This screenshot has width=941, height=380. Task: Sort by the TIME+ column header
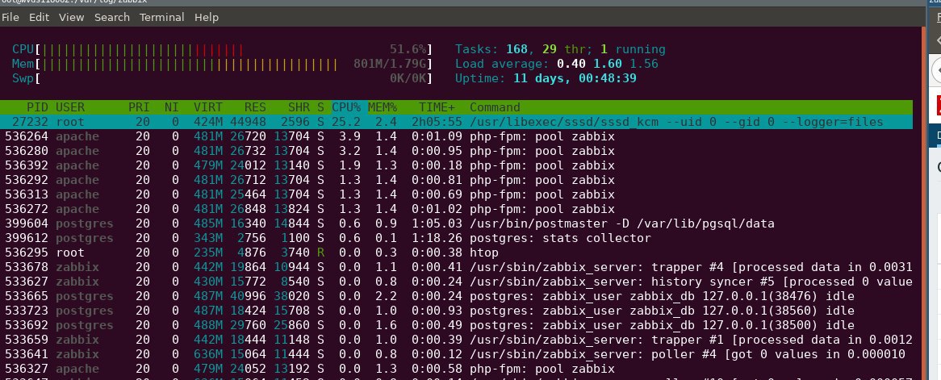click(437, 107)
